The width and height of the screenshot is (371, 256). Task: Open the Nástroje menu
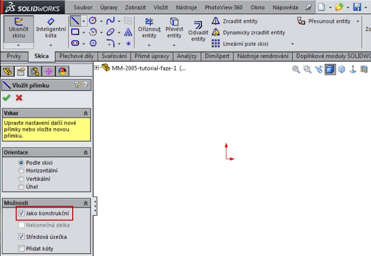186,7
